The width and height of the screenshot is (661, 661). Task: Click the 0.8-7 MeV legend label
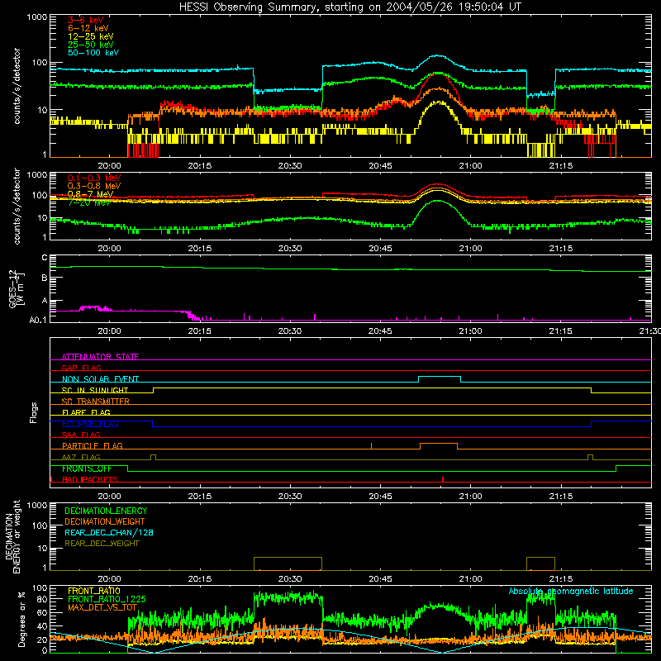pos(90,194)
